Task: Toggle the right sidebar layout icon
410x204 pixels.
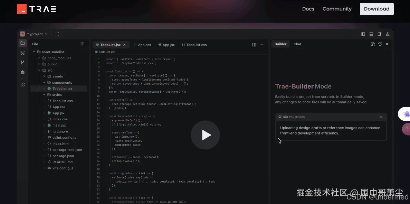Action: pos(379,34)
